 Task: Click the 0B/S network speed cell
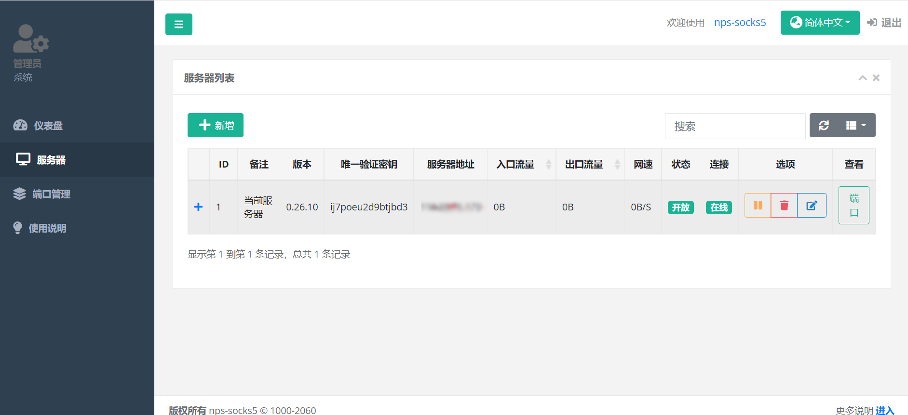click(643, 207)
